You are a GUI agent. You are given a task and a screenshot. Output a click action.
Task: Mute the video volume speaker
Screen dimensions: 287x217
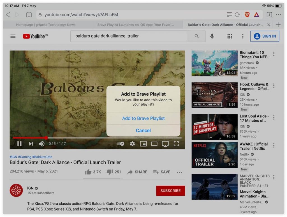coord(41,144)
